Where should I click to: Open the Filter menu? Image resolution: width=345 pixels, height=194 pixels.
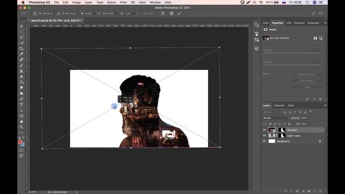point(123,2)
